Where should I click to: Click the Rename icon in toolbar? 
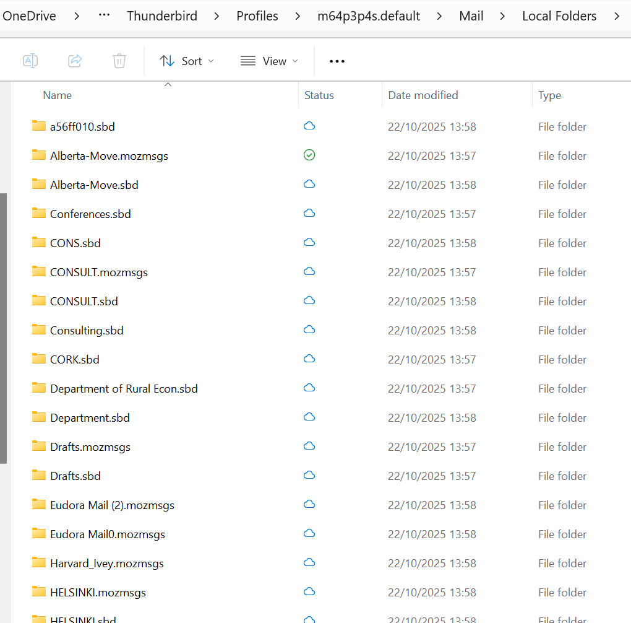tap(30, 61)
